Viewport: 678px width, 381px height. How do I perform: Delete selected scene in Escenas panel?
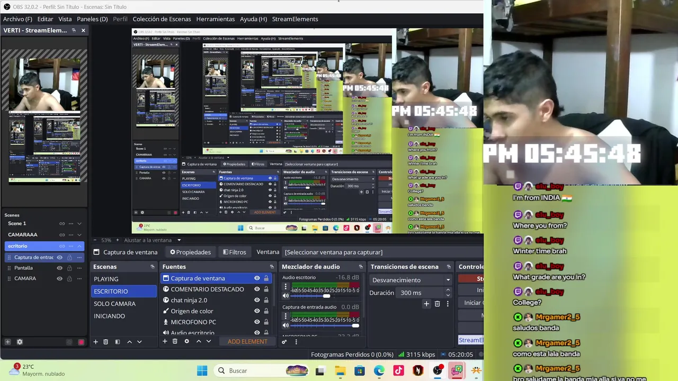click(x=106, y=342)
